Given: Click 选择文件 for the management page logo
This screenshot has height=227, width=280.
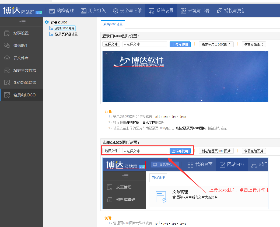Looking at the screenshot, I should pos(111,151).
